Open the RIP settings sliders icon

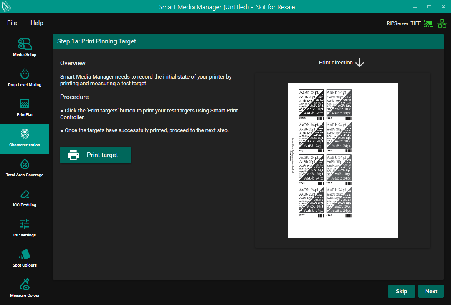pos(25,224)
